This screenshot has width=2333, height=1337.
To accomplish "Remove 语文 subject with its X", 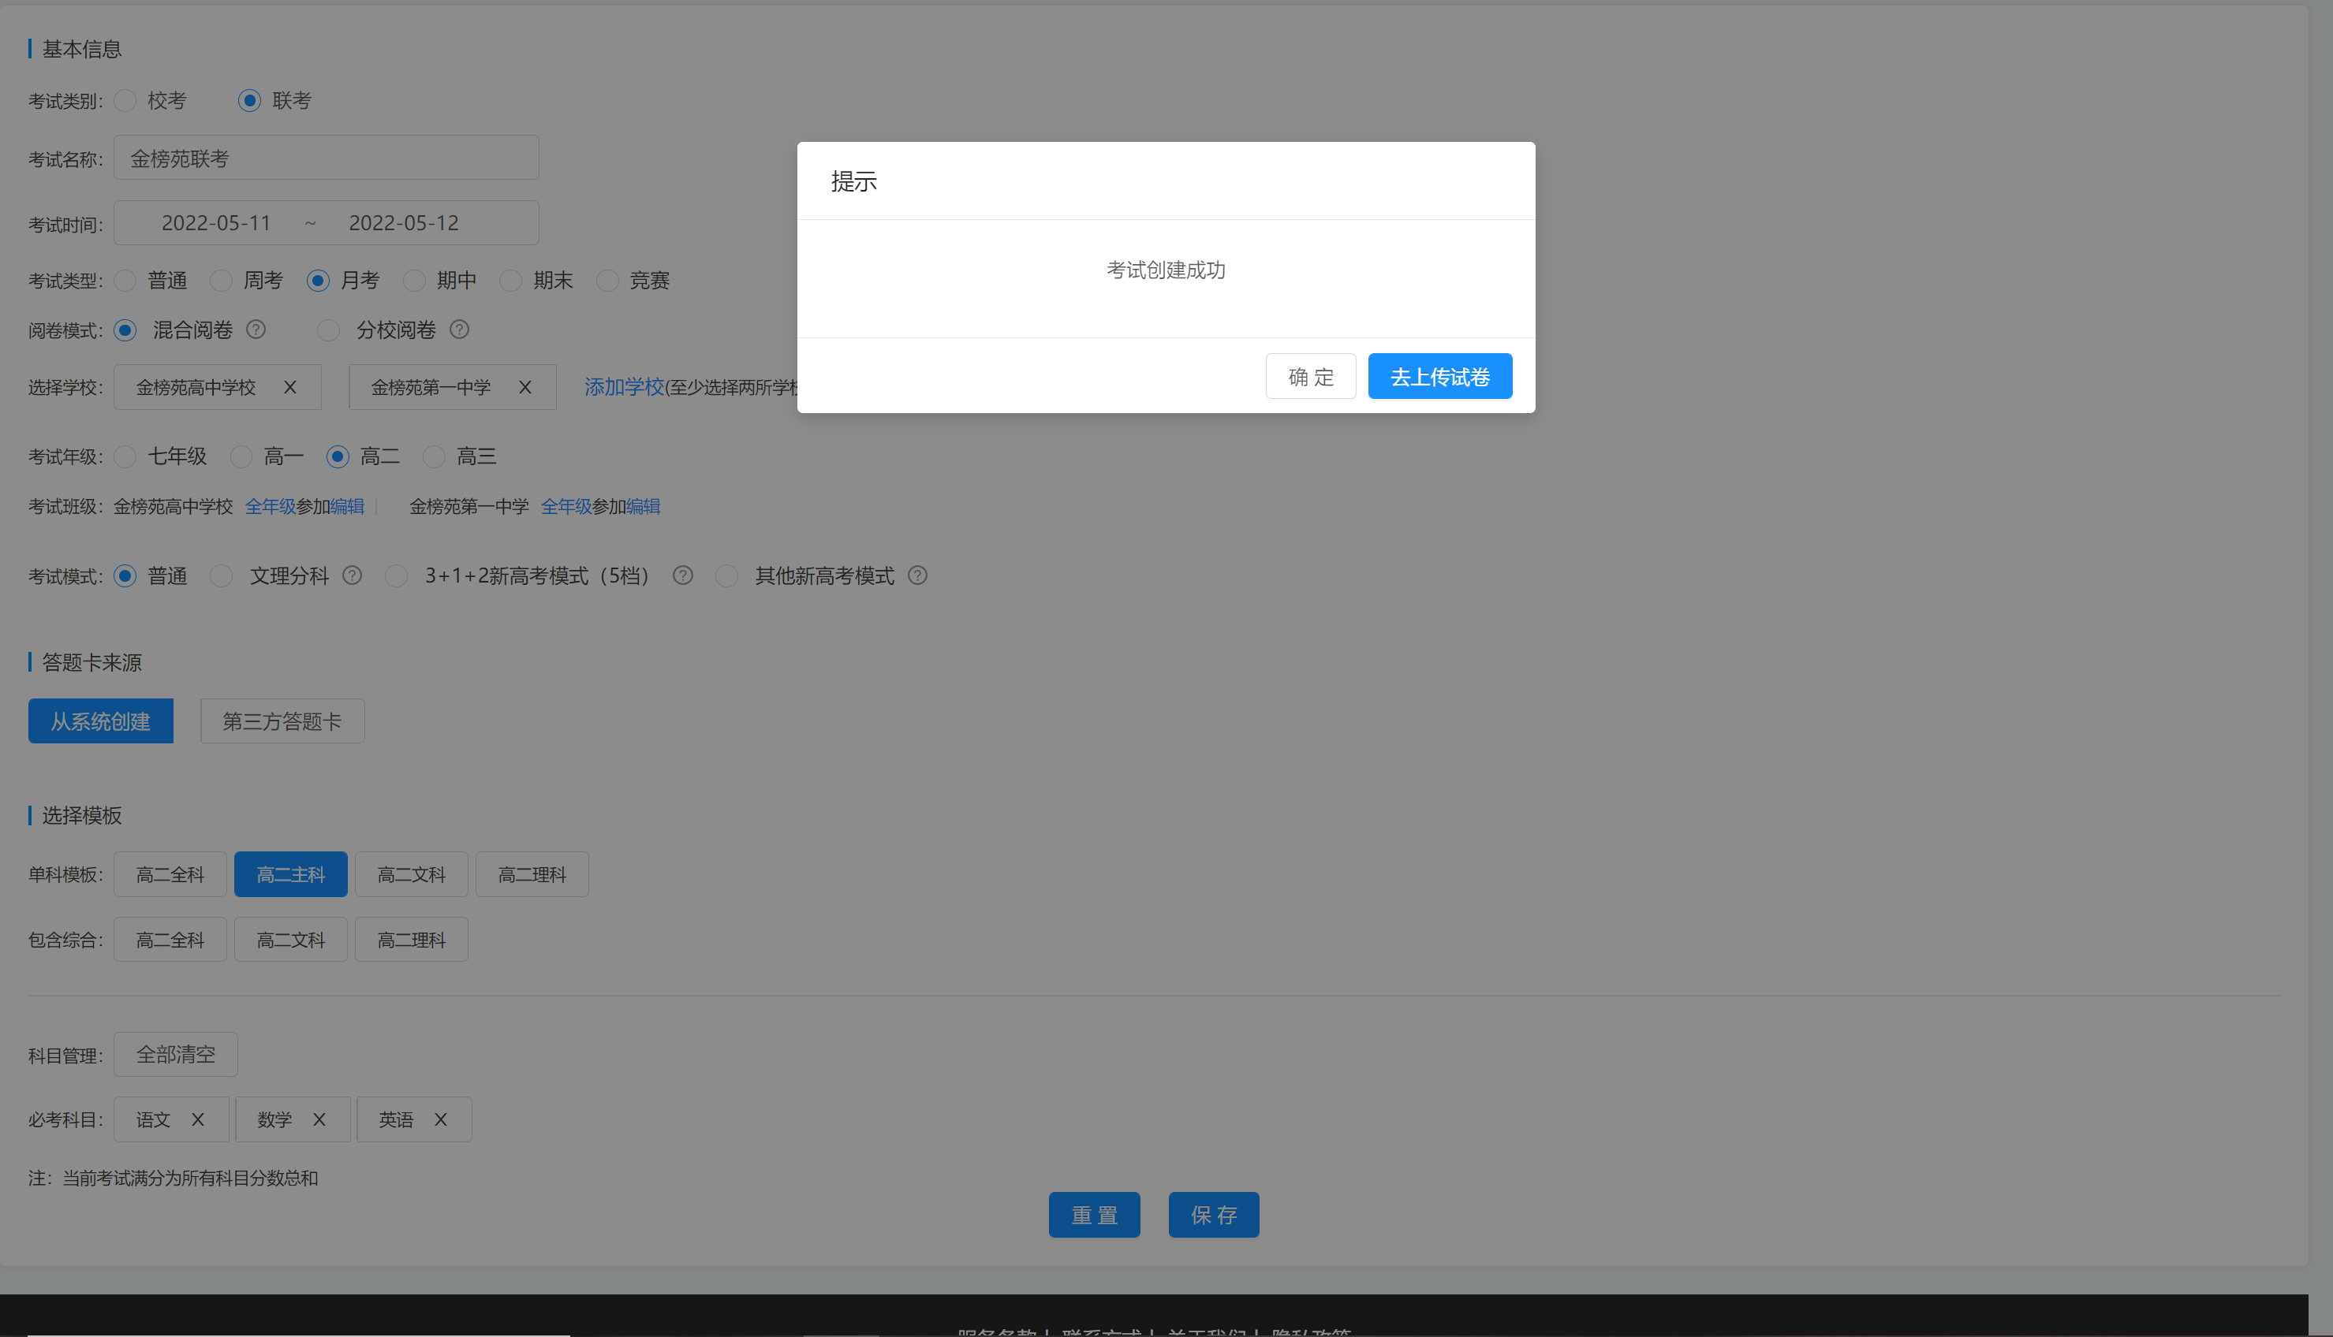I will coord(197,1119).
